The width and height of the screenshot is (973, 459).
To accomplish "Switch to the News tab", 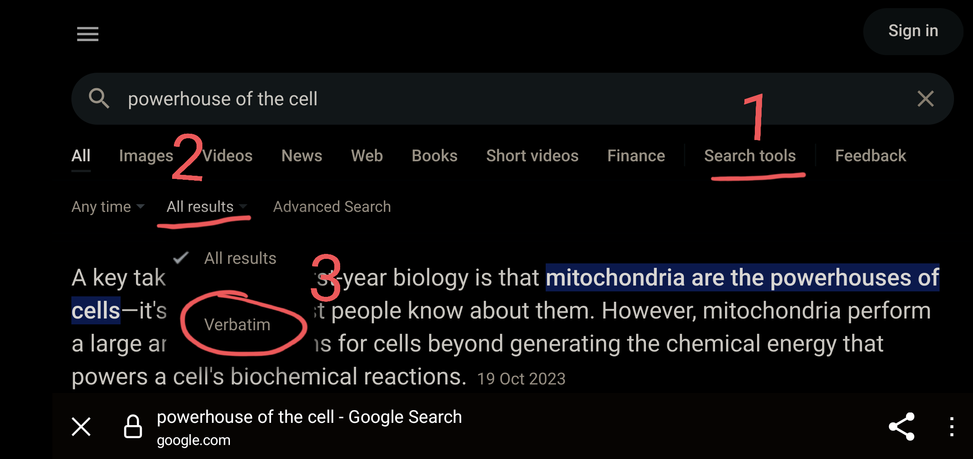I will point(302,156).
